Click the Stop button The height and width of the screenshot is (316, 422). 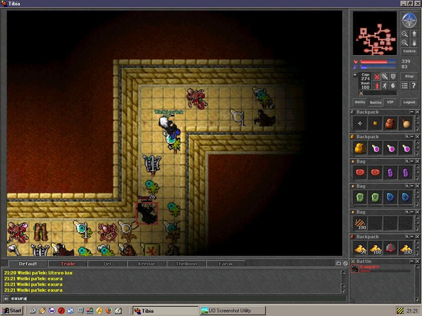point(409,76)
